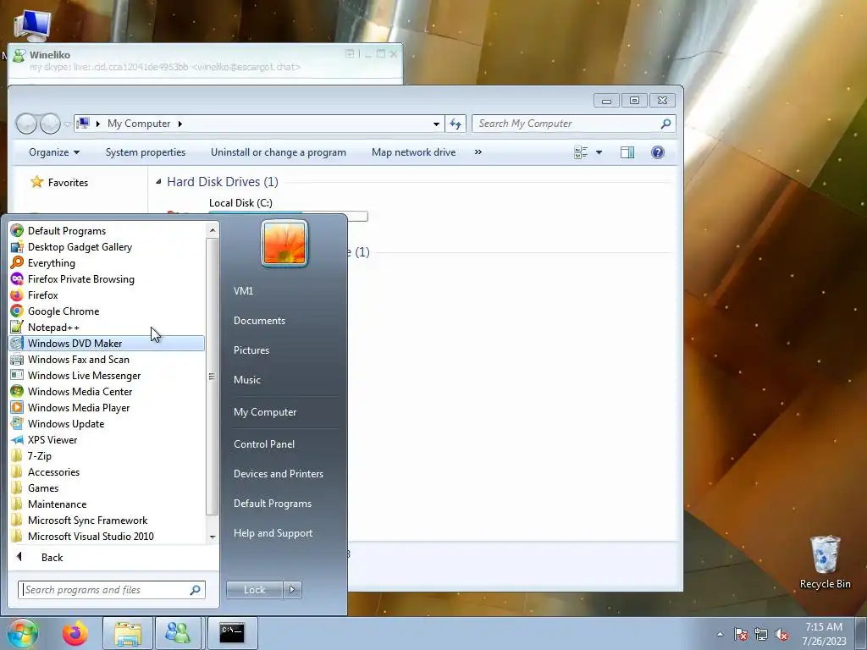
Task: Launch Desktop Gadget Gallery
Action: (107, 247)
